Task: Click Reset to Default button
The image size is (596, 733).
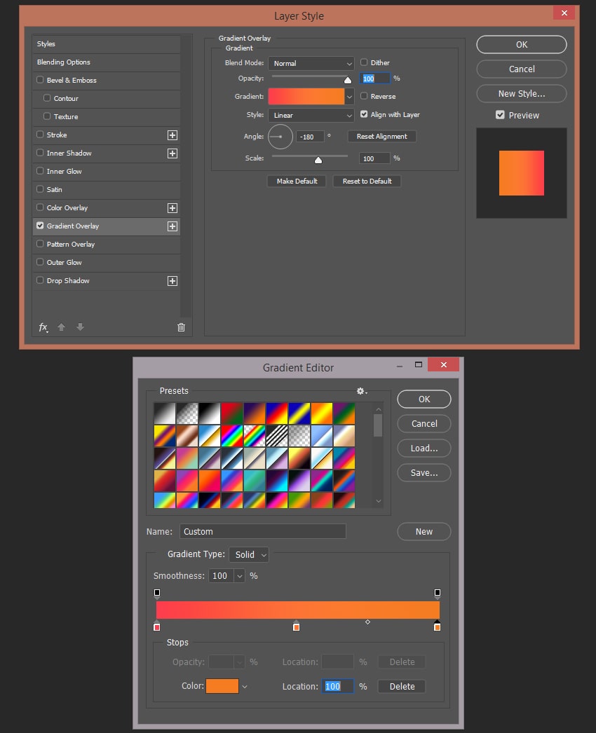Action: [367, 181]
